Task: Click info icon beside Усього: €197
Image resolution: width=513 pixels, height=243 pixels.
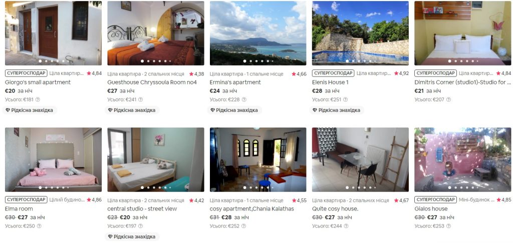Action: [x=140, y=226]
